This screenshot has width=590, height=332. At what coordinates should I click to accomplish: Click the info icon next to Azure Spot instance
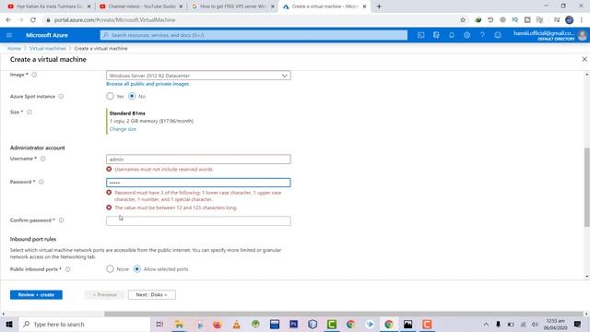click(x=61, y=96)
